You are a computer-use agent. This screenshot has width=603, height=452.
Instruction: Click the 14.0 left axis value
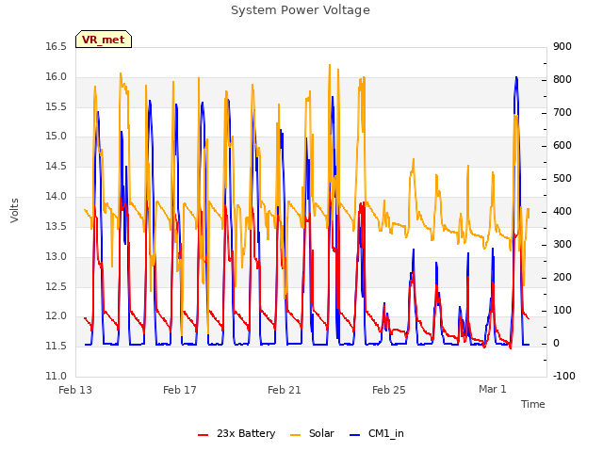coord(57,197)
